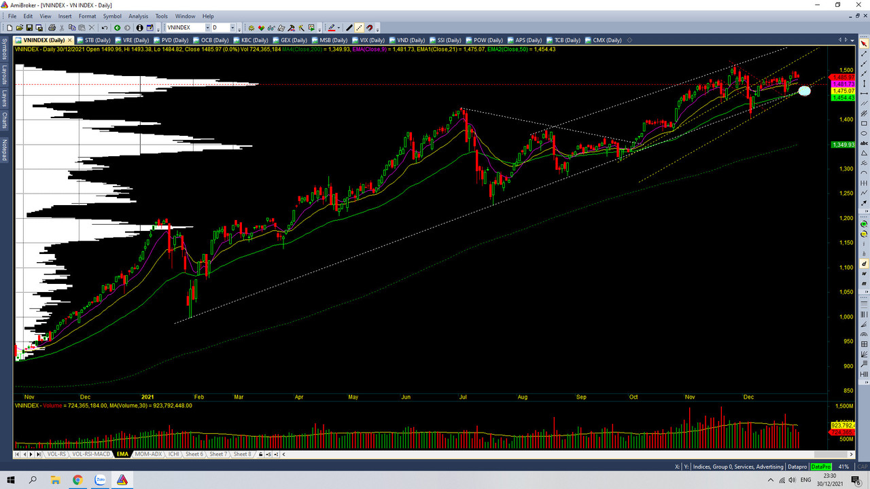The height and width of the screenshot is (489, 870).
Task: Click the Information toolbar icon
Action: coord(139,28)
